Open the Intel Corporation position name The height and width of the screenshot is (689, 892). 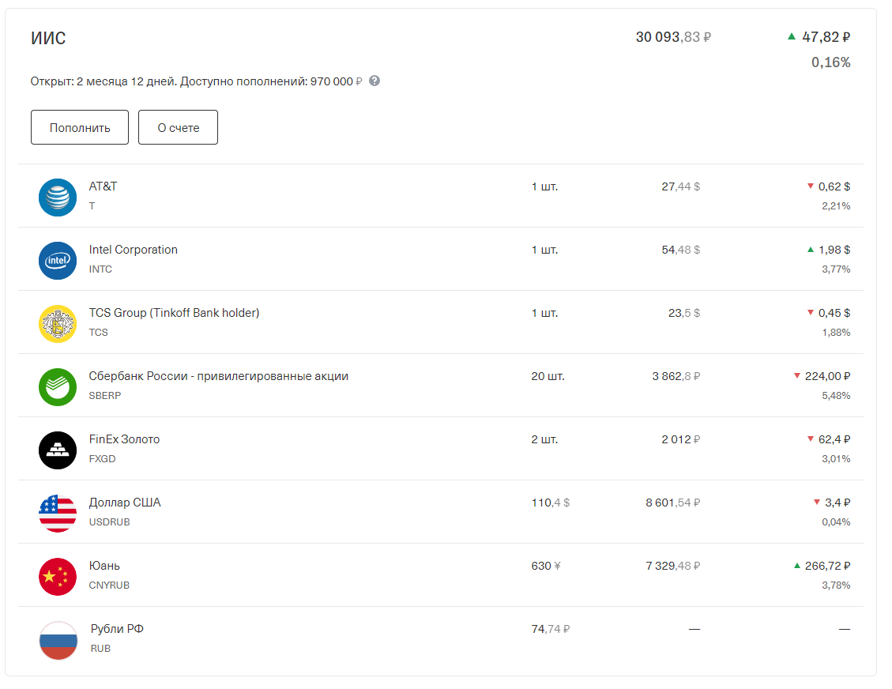[133, 250]
